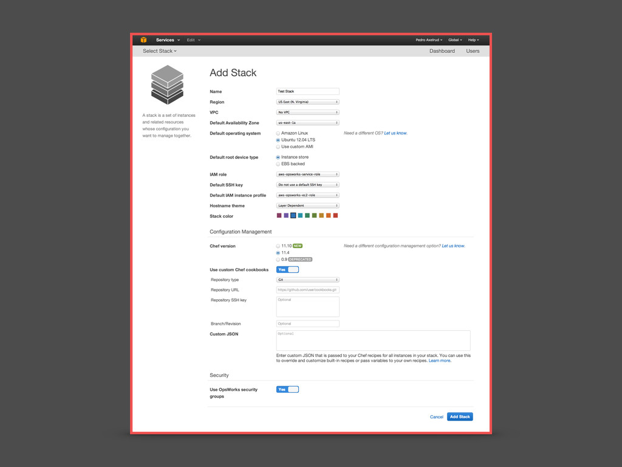Open the Edit menu
The width and height of the screenshot is (622, 467).
click(194, 40)
